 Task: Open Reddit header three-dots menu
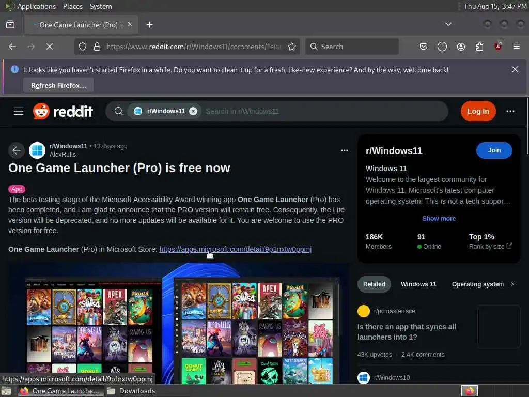[510, 111]
